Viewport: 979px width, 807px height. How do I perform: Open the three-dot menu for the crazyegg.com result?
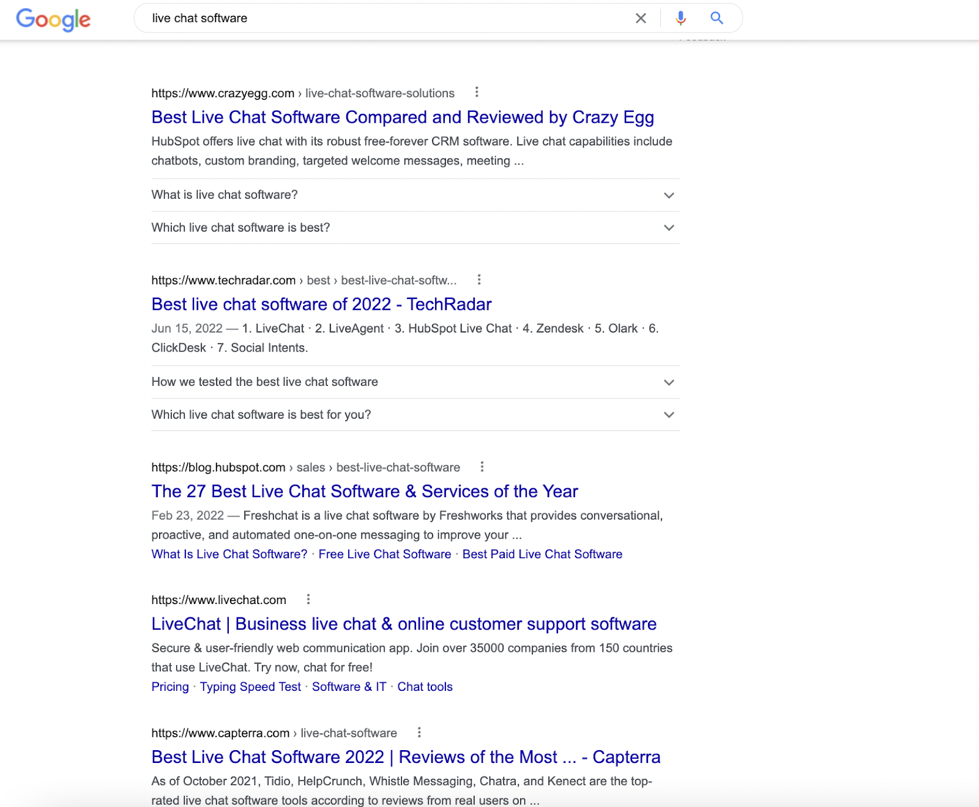coord(477,92)
